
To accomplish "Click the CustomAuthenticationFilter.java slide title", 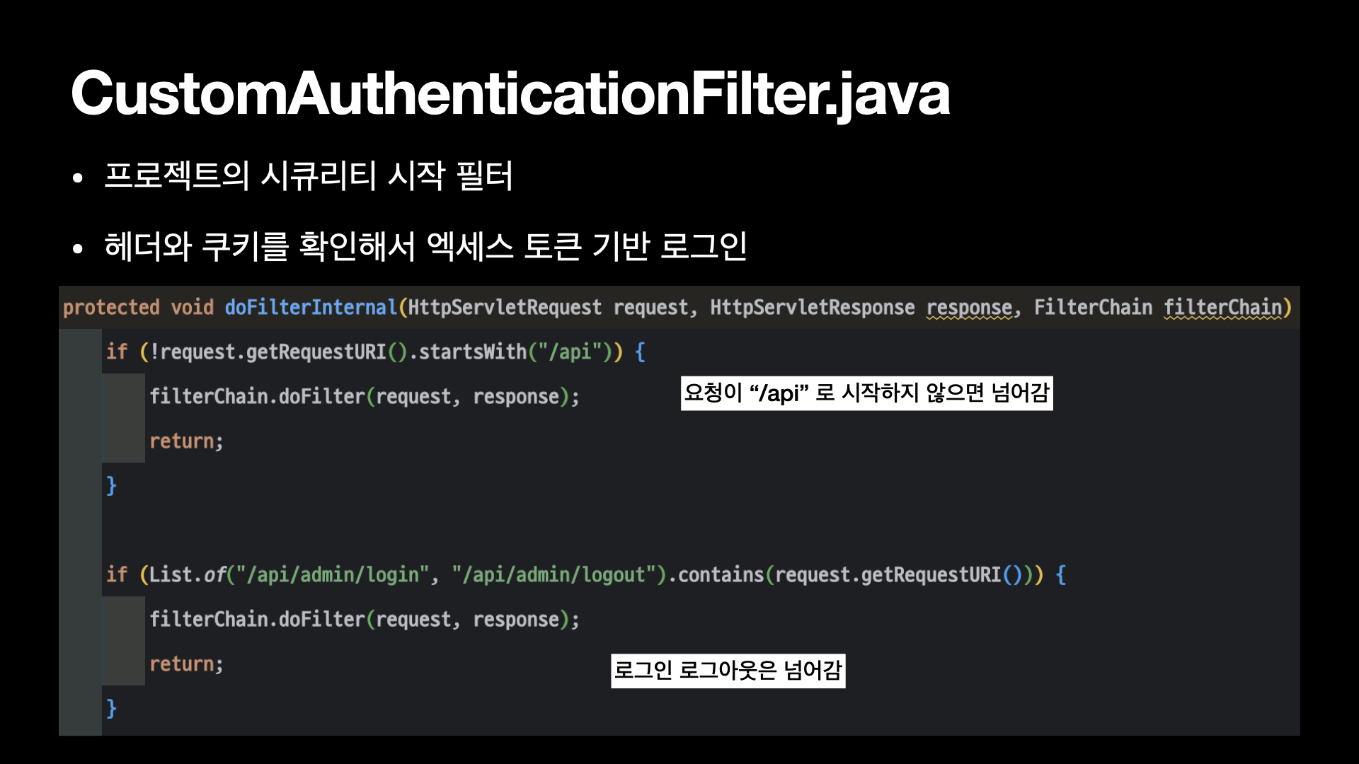I will (510, 94).
